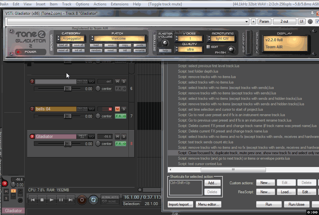Mute the Gladiator track
Image resolution: width=319 pixels, height=215 pixels.
pos(117,136)
